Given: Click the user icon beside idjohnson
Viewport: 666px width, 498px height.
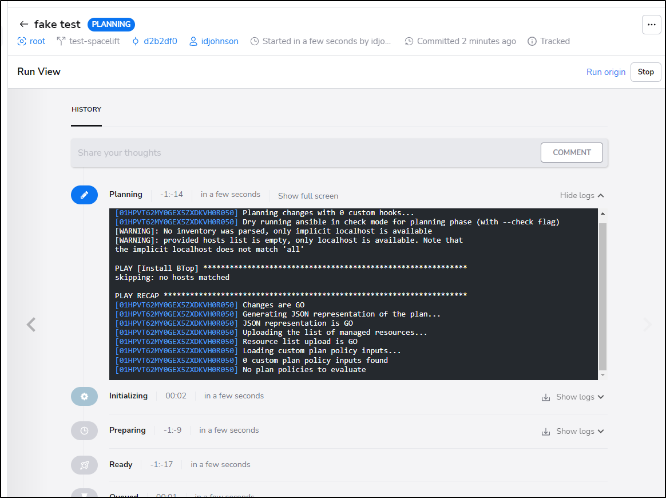Looking at the screenshot, I should 193,41.
